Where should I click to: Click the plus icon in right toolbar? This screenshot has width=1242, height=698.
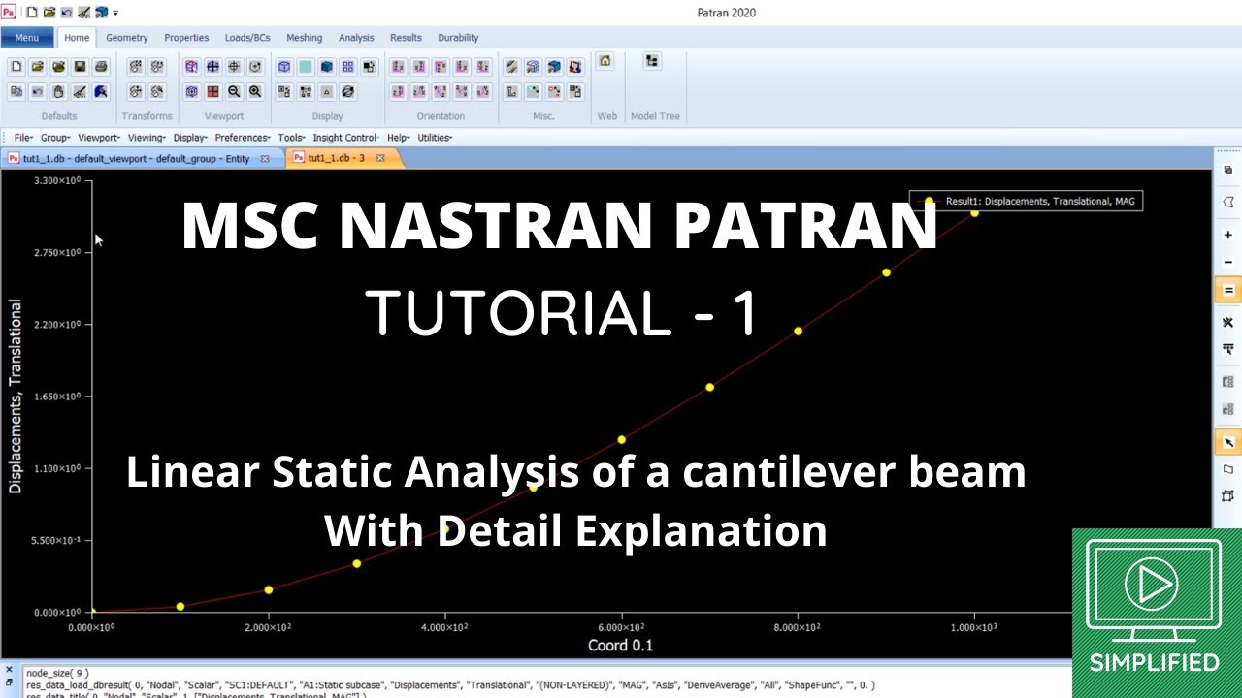click(1227, 236)
